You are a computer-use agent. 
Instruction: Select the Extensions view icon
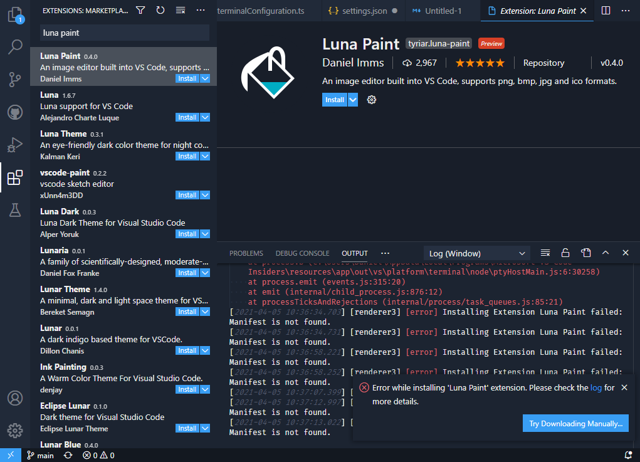[x=15, y=177]
